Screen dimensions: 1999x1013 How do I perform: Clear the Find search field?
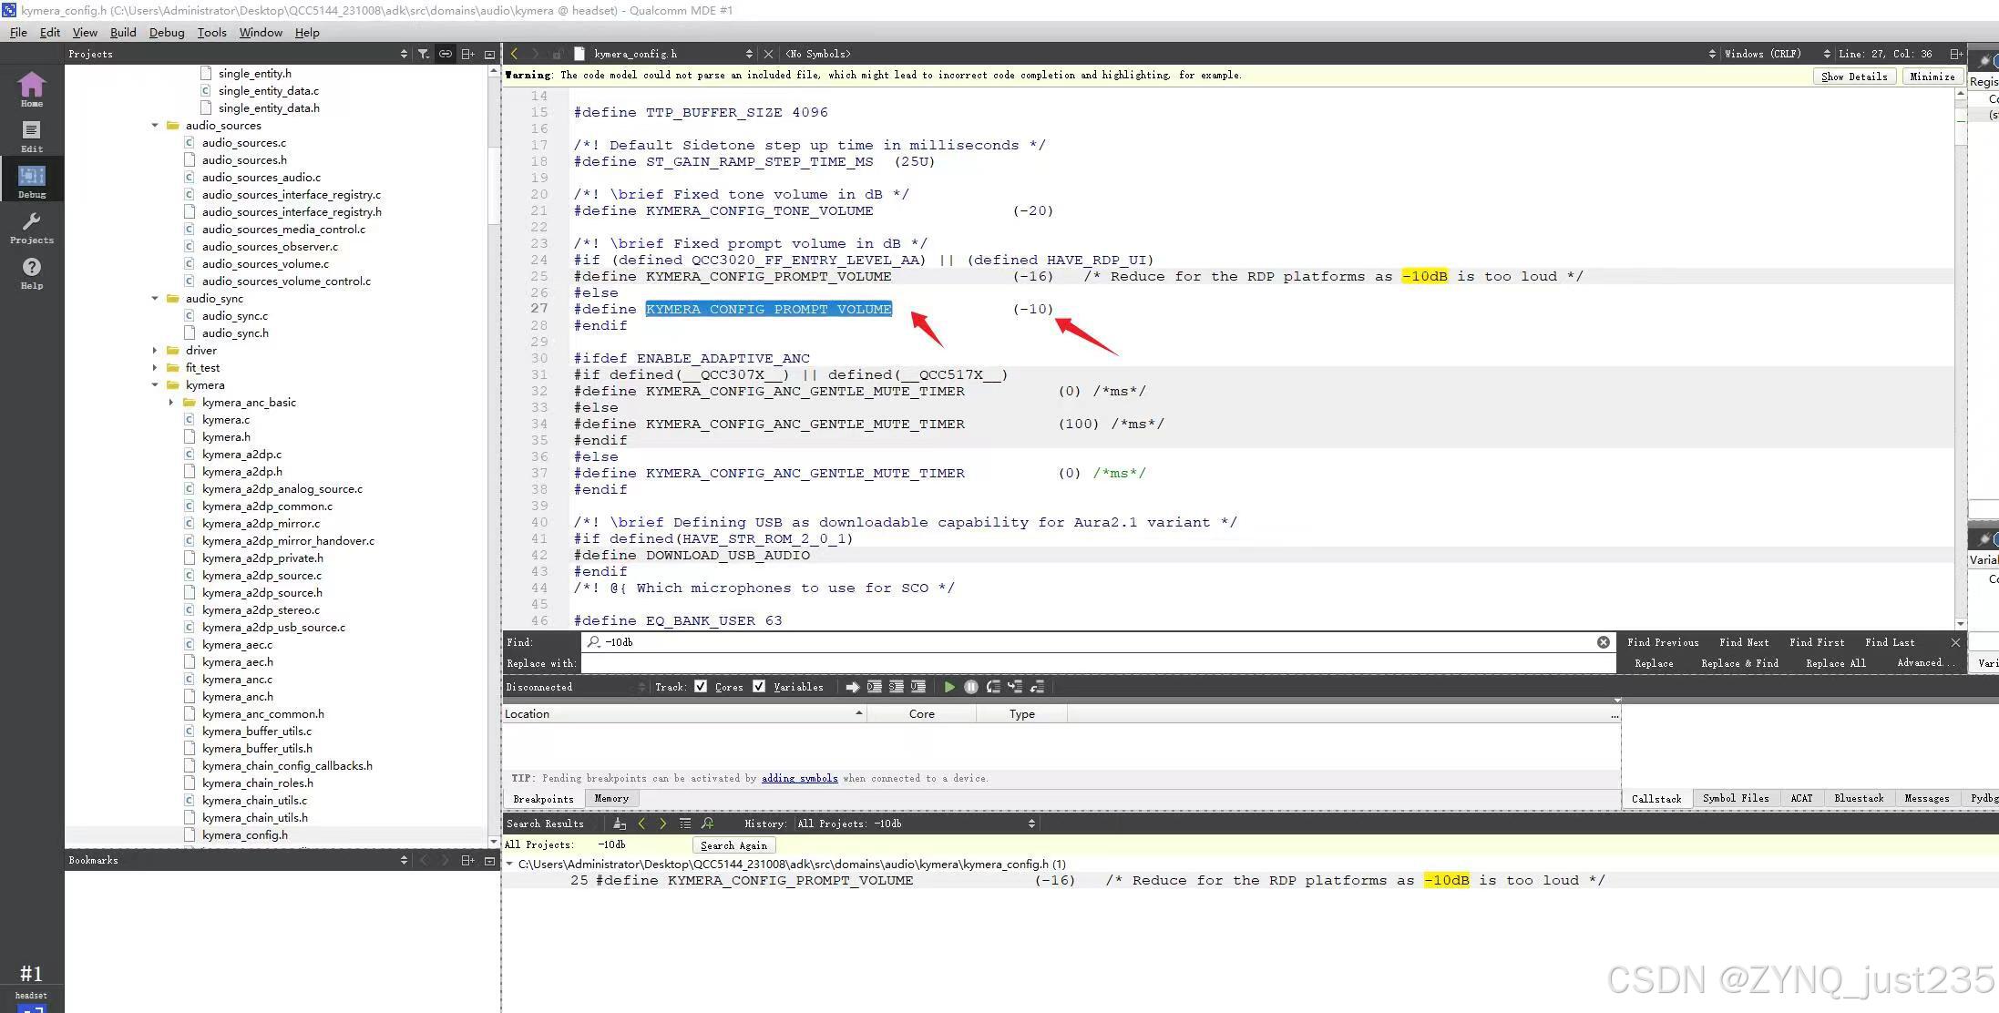click(x=1603, y=642)
